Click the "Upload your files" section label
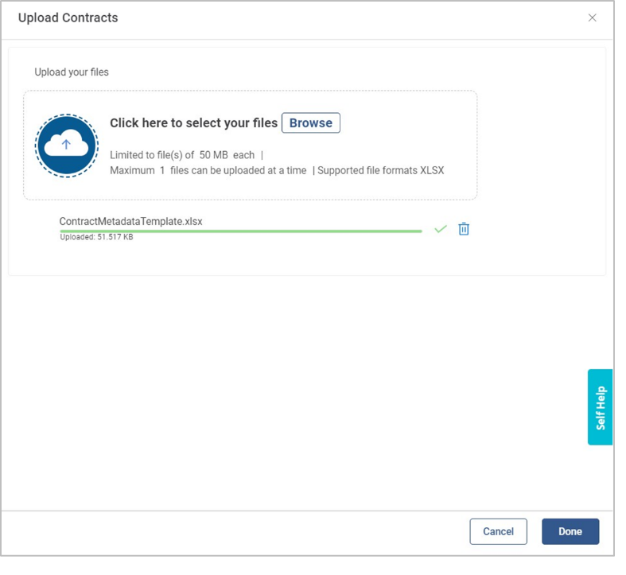This screenshot has height=575, width=626. (x=72, y=72)
